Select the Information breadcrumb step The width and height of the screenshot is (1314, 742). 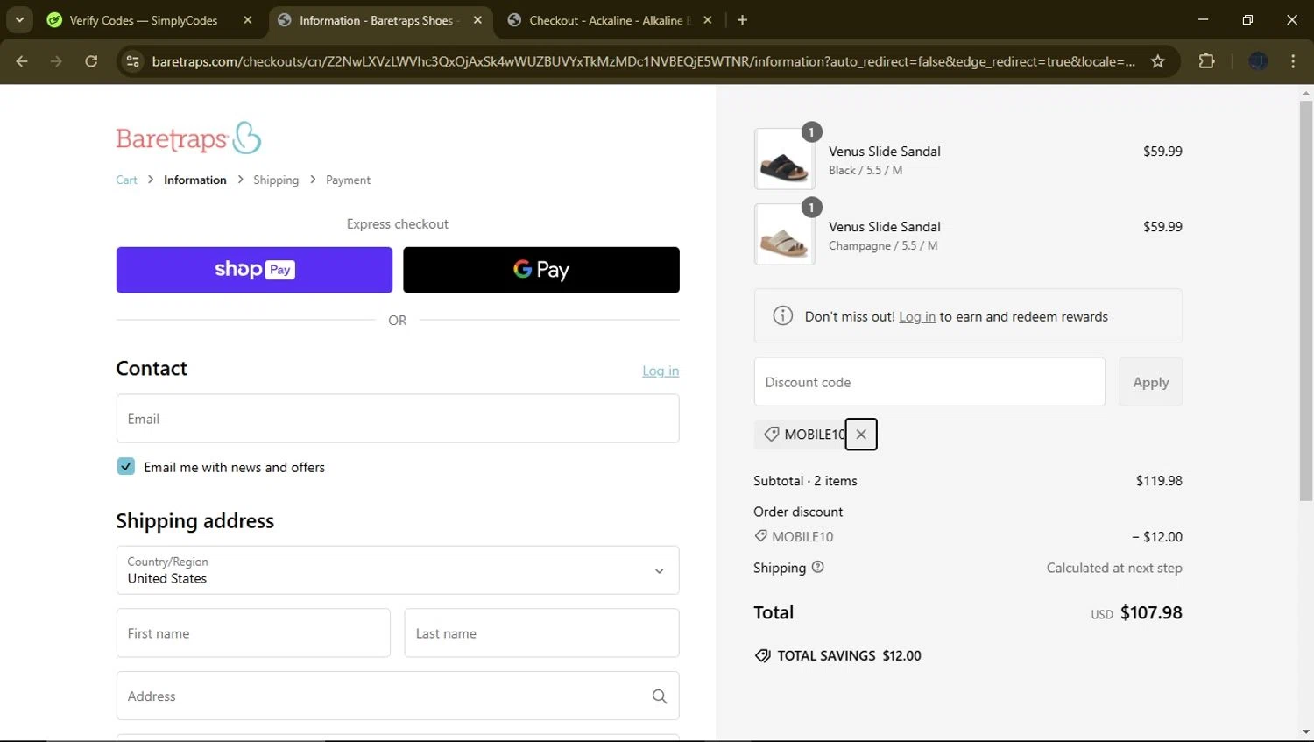click(195, 180)
